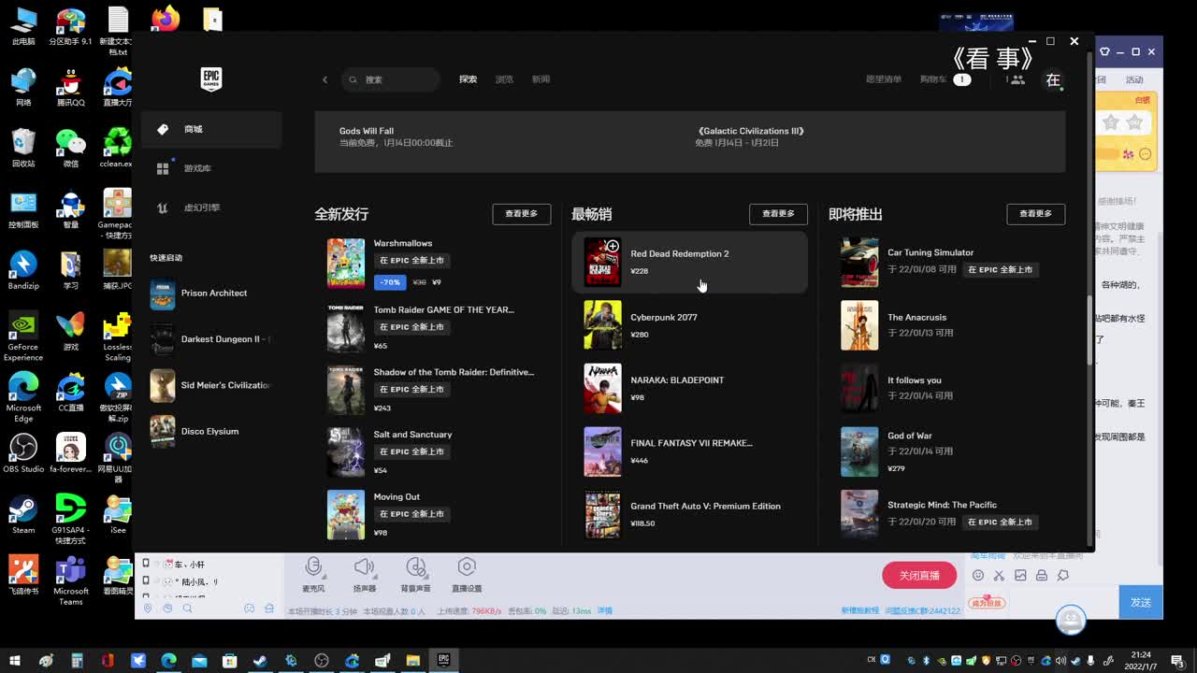This screenshot has width=1197, height=673.
Task: Click the 麦克风 microphone icon
Action: 313,567
